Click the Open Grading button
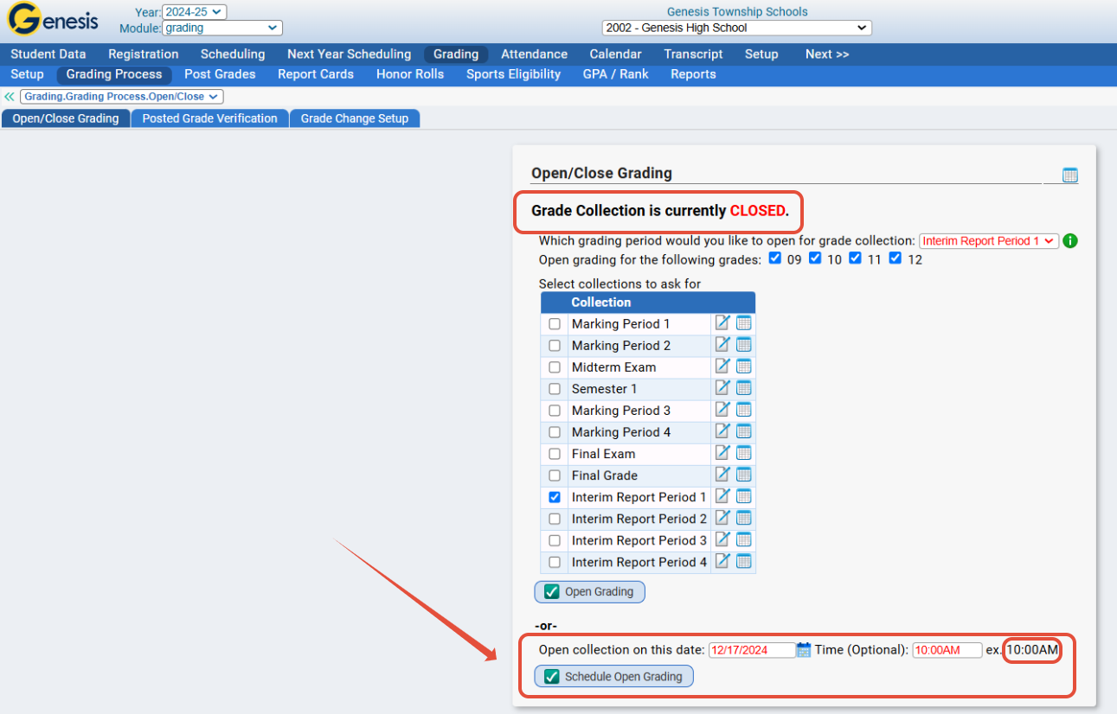1117x714 pixels. [590, 592]
